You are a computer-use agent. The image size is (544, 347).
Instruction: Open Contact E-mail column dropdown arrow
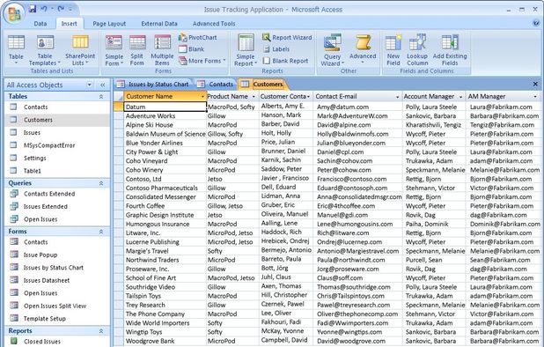398,97
